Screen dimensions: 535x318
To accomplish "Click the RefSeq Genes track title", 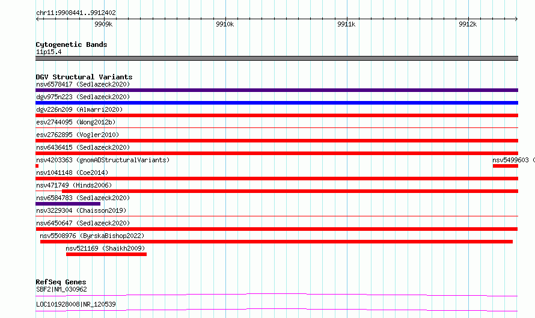I will click(x=61, y=282).
